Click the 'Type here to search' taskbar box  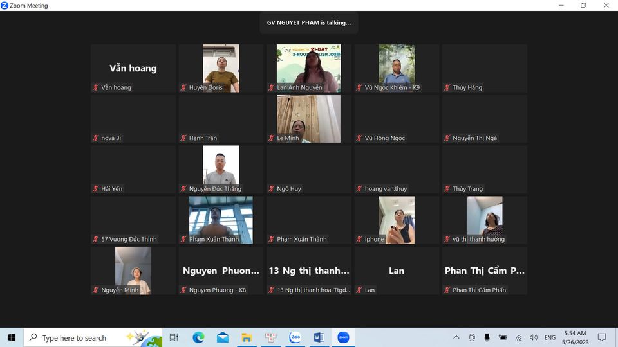(93, 337)
